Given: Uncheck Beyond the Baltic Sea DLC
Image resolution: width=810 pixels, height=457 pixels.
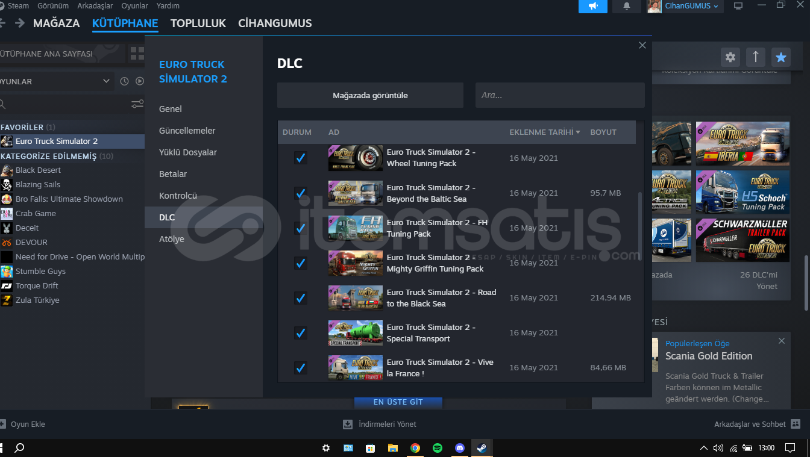Looking at the screenshot, I should [300, 193].
